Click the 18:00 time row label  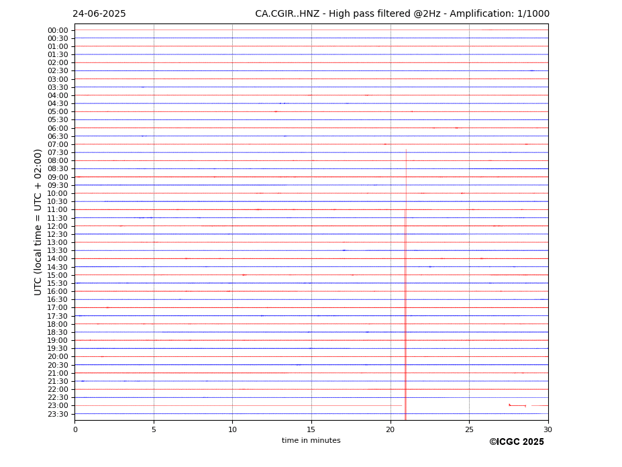point(58,324)
